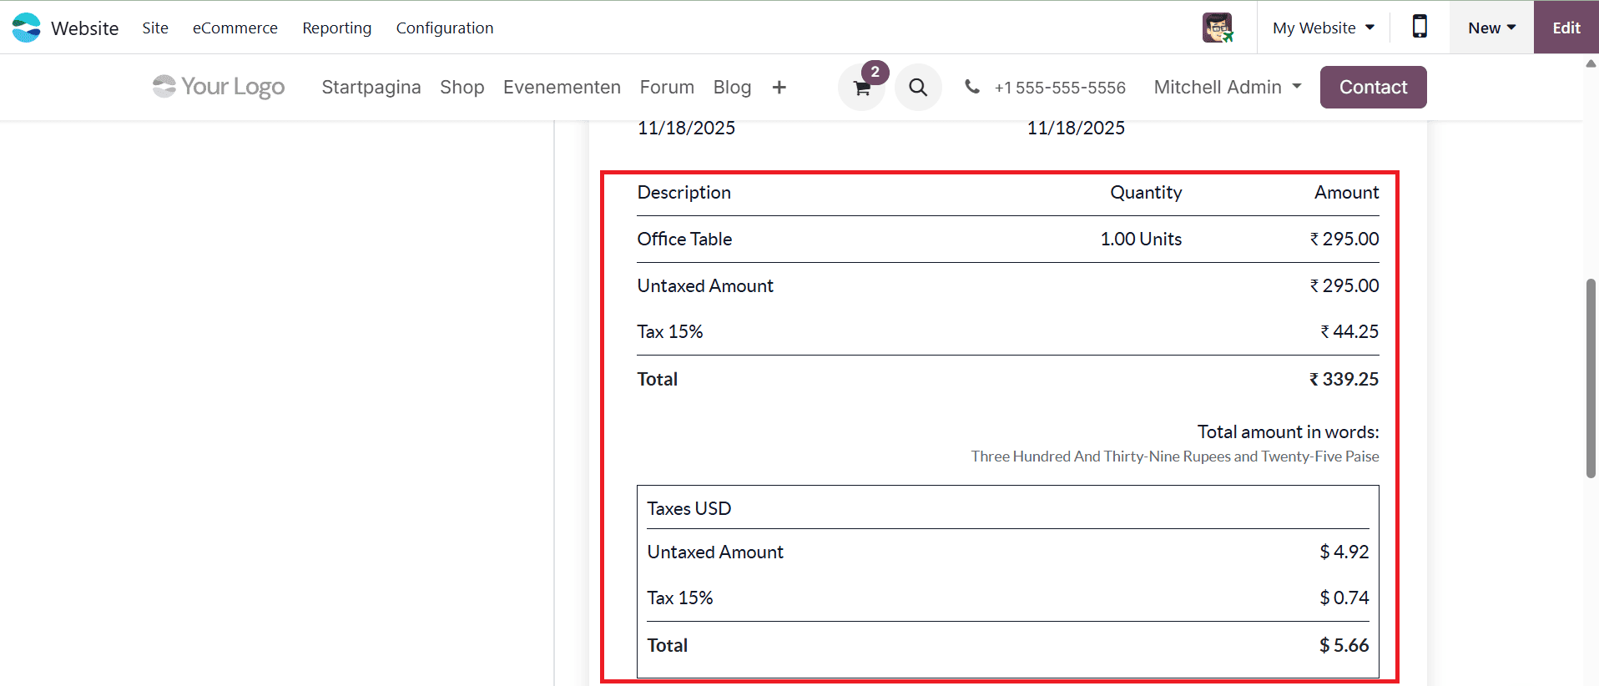Click the plus icon to add a page
The height and width of the screenshot is (686, 1599).
click(779, 87)
